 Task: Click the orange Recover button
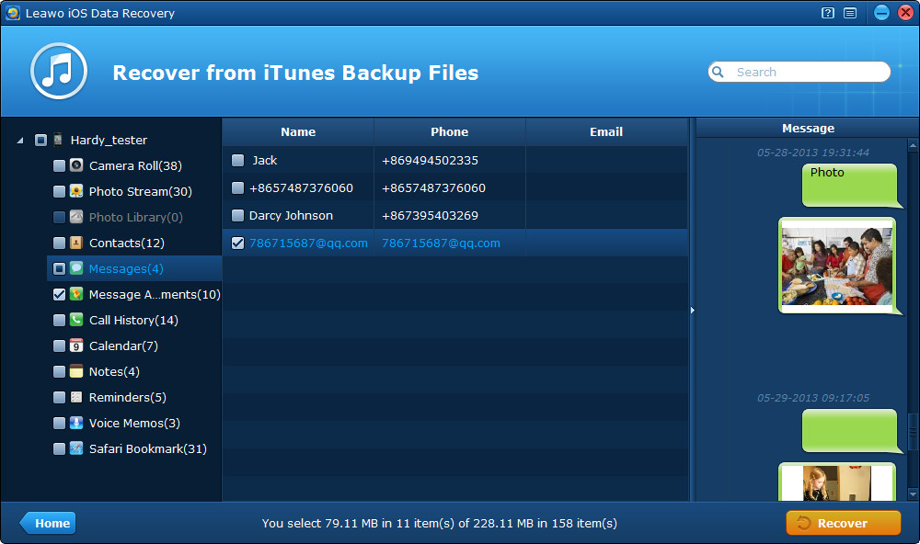843,523
